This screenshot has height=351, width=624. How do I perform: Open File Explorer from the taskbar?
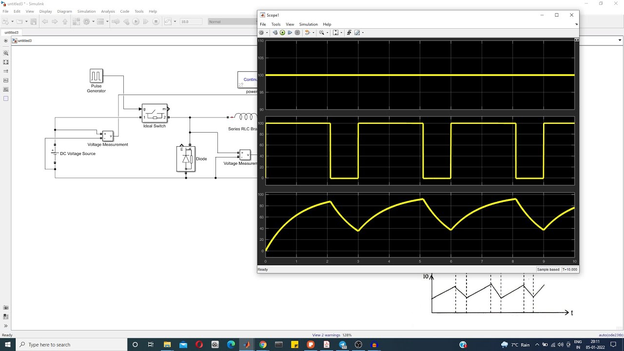click(x=167, y=345)
